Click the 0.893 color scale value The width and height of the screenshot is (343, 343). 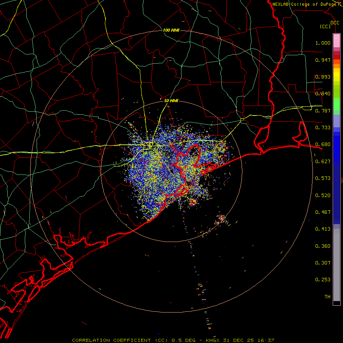point(323,77)
